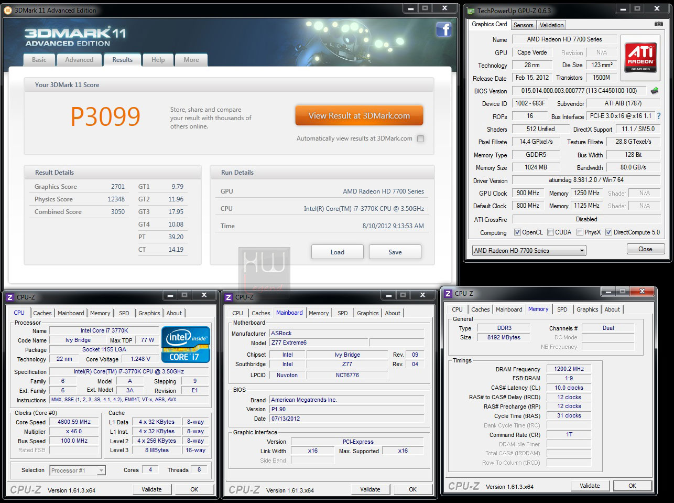Toggle the OpenCL checkbox in GPU-Z

click(x=517, y=232)
